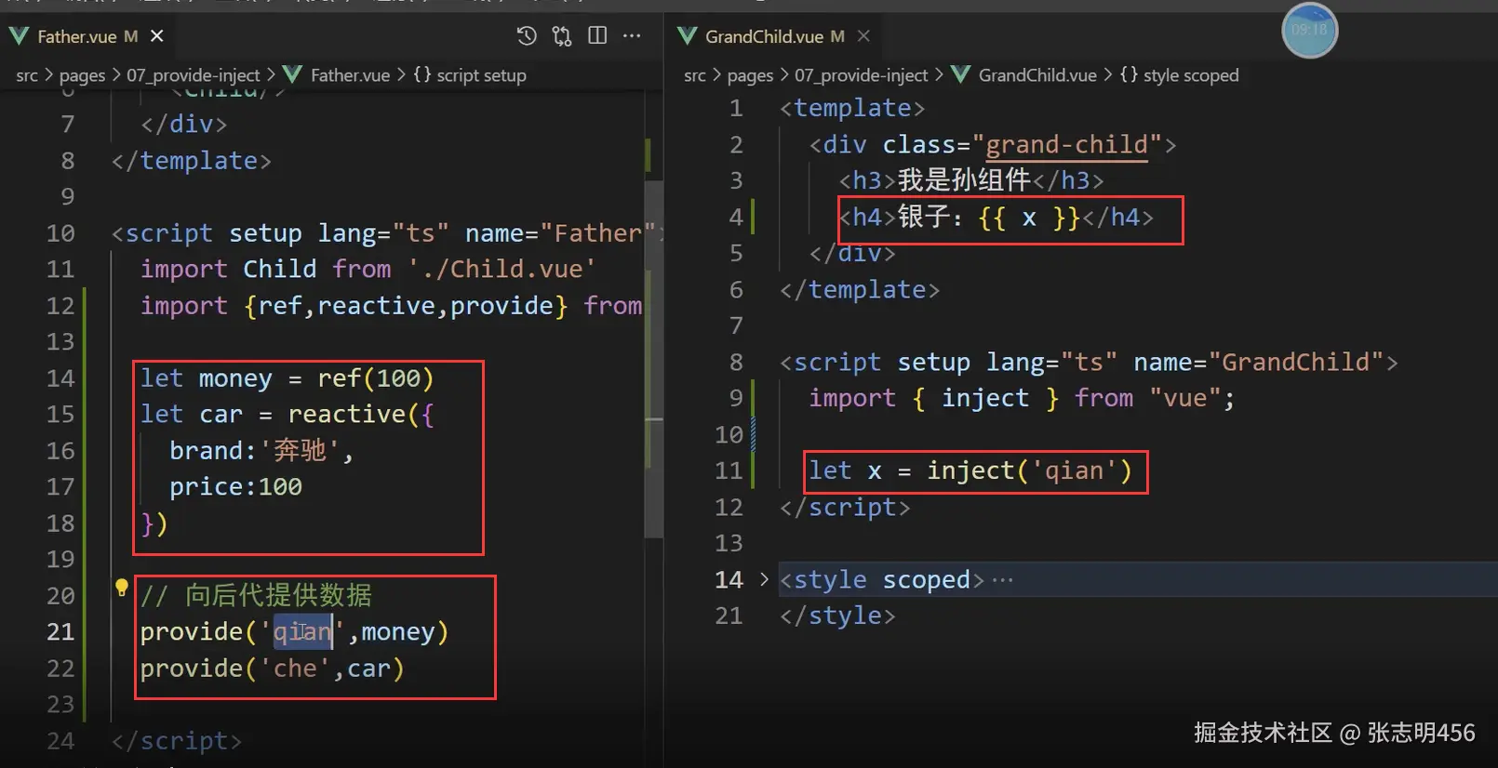
Task: Click 'inject' in import statement line 9
Action: tap(985, 399)
